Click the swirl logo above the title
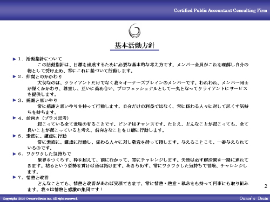The height and width of the screenshot is (202, 270). (134, 31)
